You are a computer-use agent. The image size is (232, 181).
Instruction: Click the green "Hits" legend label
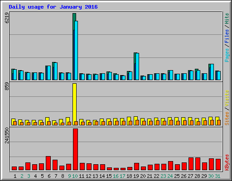click(227, 19)
